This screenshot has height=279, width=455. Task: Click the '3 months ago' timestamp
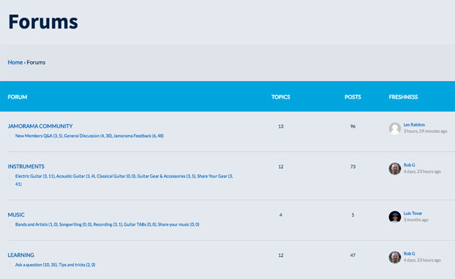[416, 220]
